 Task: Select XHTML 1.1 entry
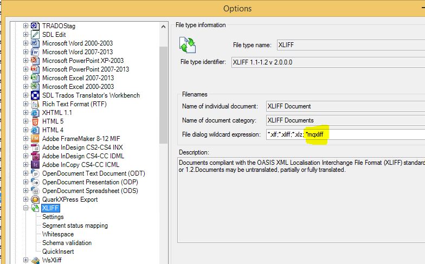[57, 113]
